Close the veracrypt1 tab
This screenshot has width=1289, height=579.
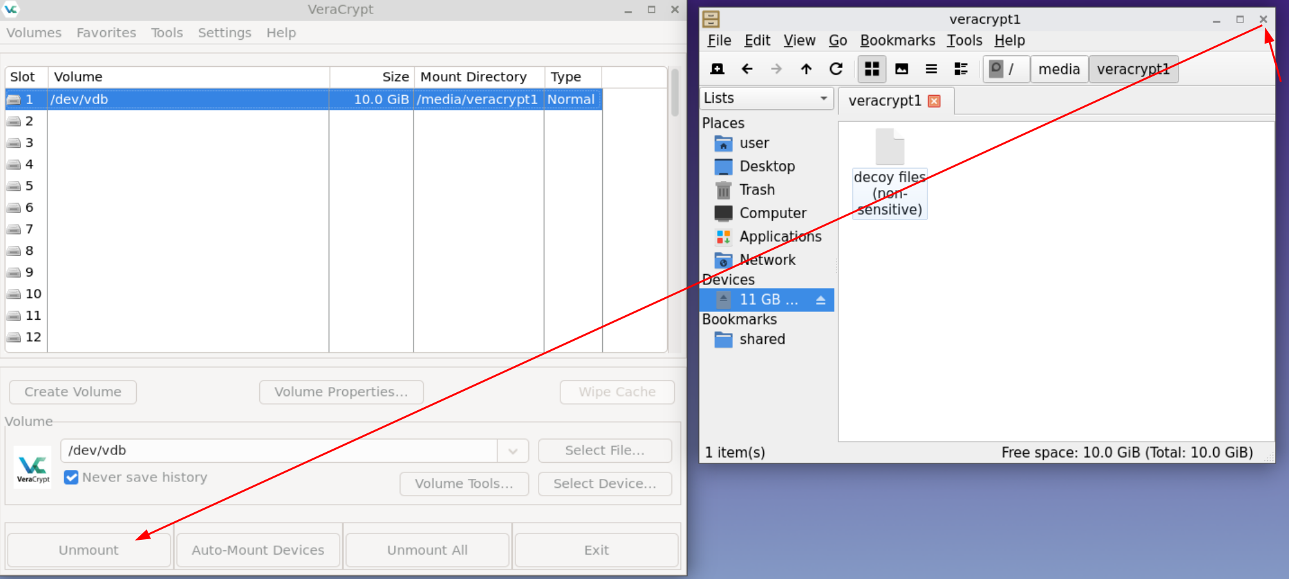[x=935, y=101]
